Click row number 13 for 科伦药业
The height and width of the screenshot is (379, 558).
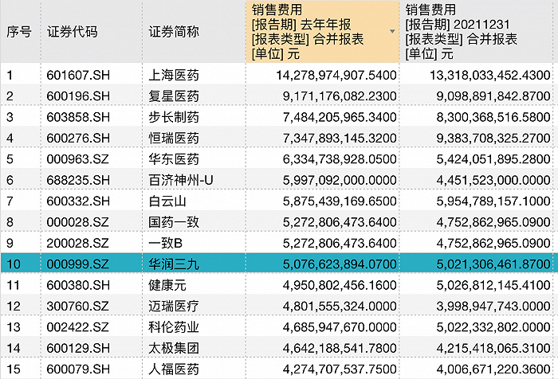[x=13, y=325]
